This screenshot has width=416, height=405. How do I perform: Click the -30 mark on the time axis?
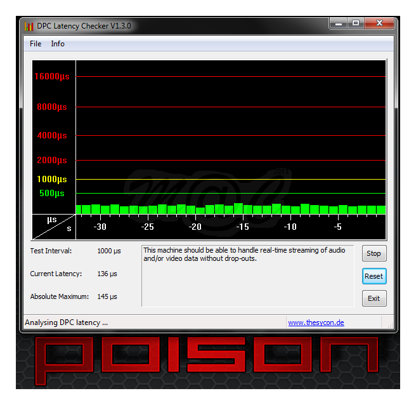point(100,227)
